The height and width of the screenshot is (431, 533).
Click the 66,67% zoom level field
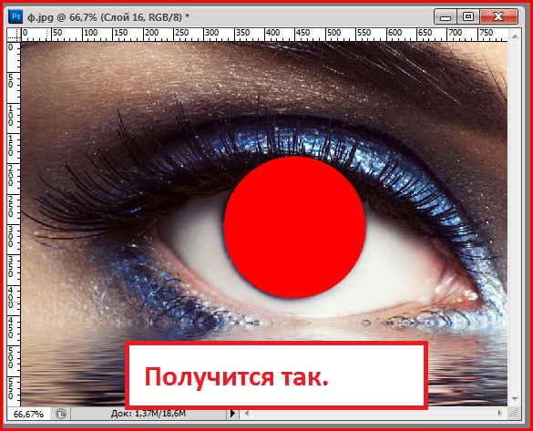pos(28,414)
